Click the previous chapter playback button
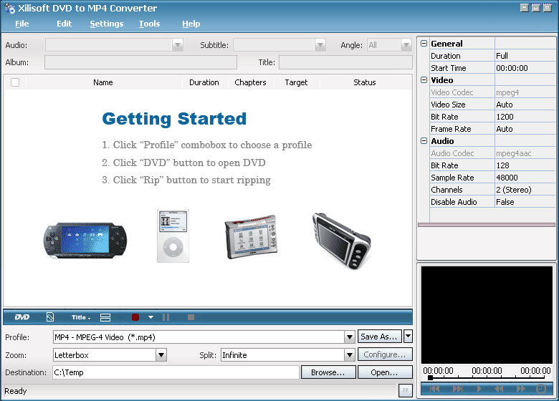The height and width of the screenshot is (401, 559). pyautogui.click(x=434, y=389)
